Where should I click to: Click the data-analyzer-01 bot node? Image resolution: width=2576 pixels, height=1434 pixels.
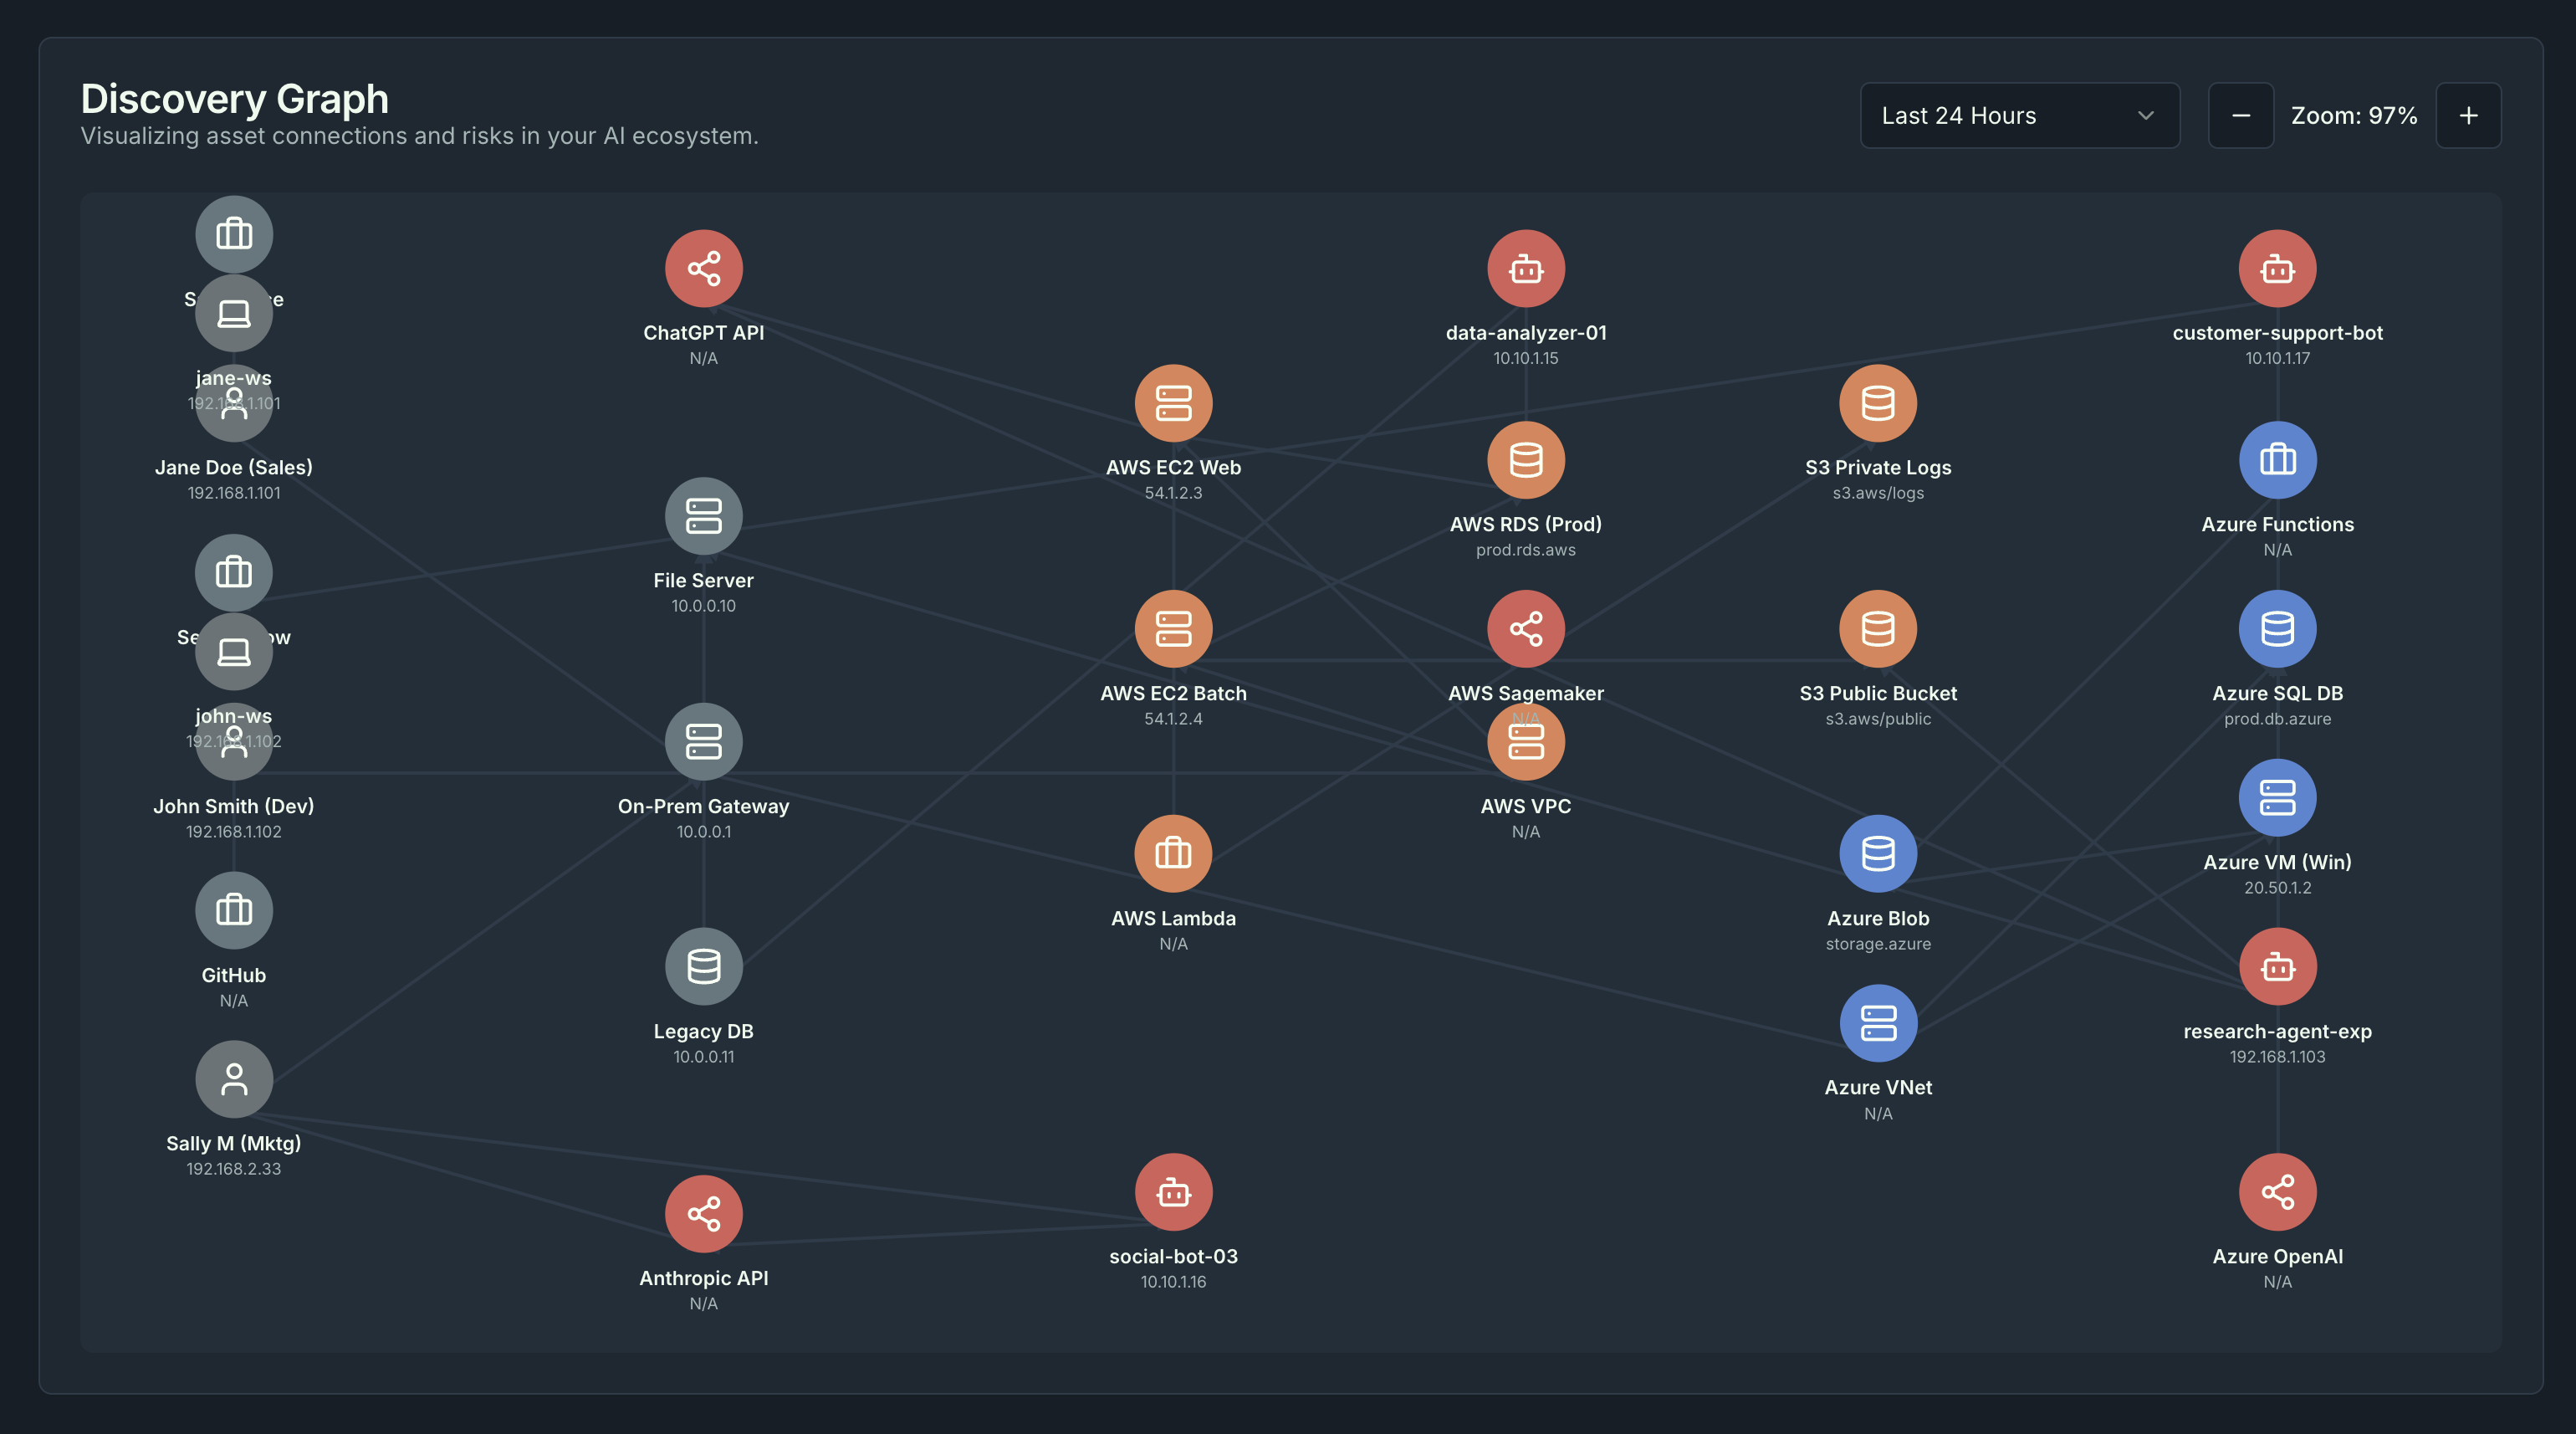coord(1525,269)
